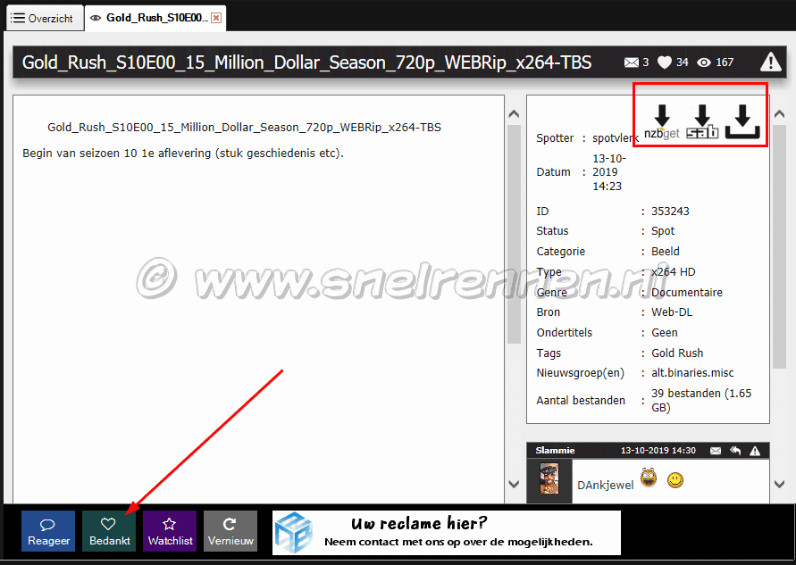
Task: Click the description line 'Begin van seizoen 10'
Action: [183, 154]
